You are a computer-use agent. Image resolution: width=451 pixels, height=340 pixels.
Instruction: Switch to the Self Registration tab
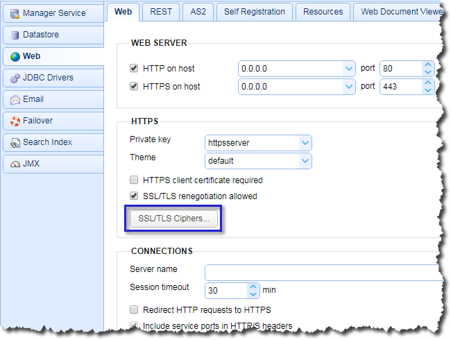(254, 12)
